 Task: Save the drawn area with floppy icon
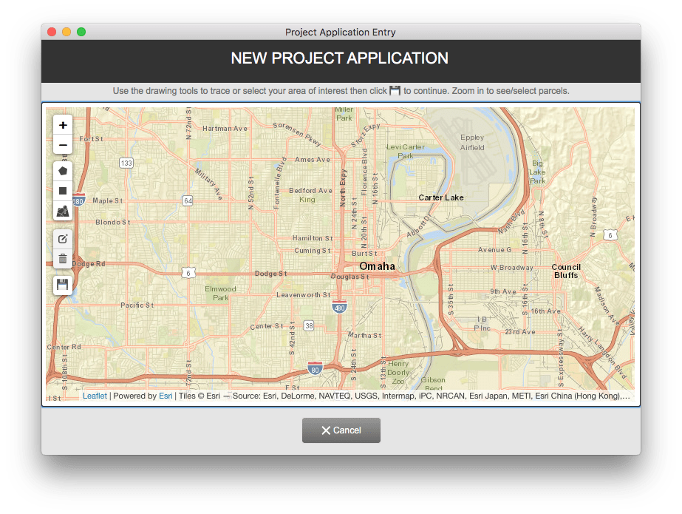click(x=63, y=285)
